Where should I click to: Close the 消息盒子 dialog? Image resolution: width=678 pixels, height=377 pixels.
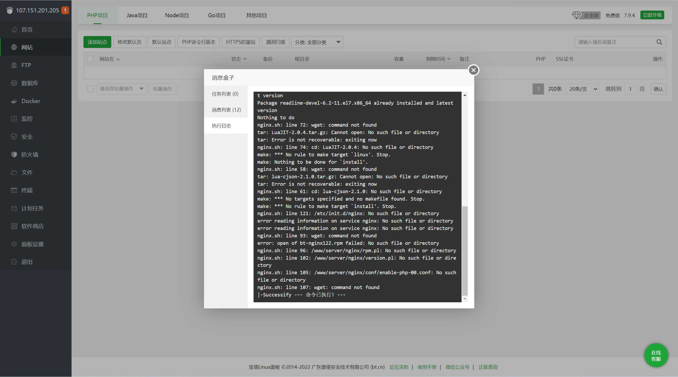click(x=473, y=70)
